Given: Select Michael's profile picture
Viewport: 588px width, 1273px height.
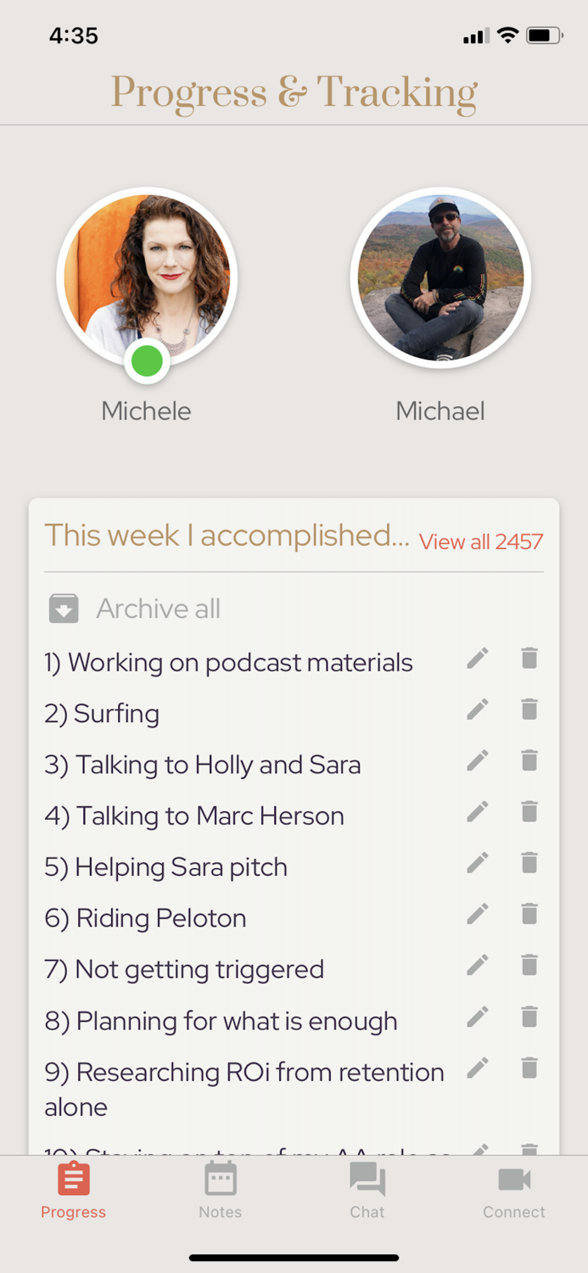Looking at the screenshot, I should 440,277.
